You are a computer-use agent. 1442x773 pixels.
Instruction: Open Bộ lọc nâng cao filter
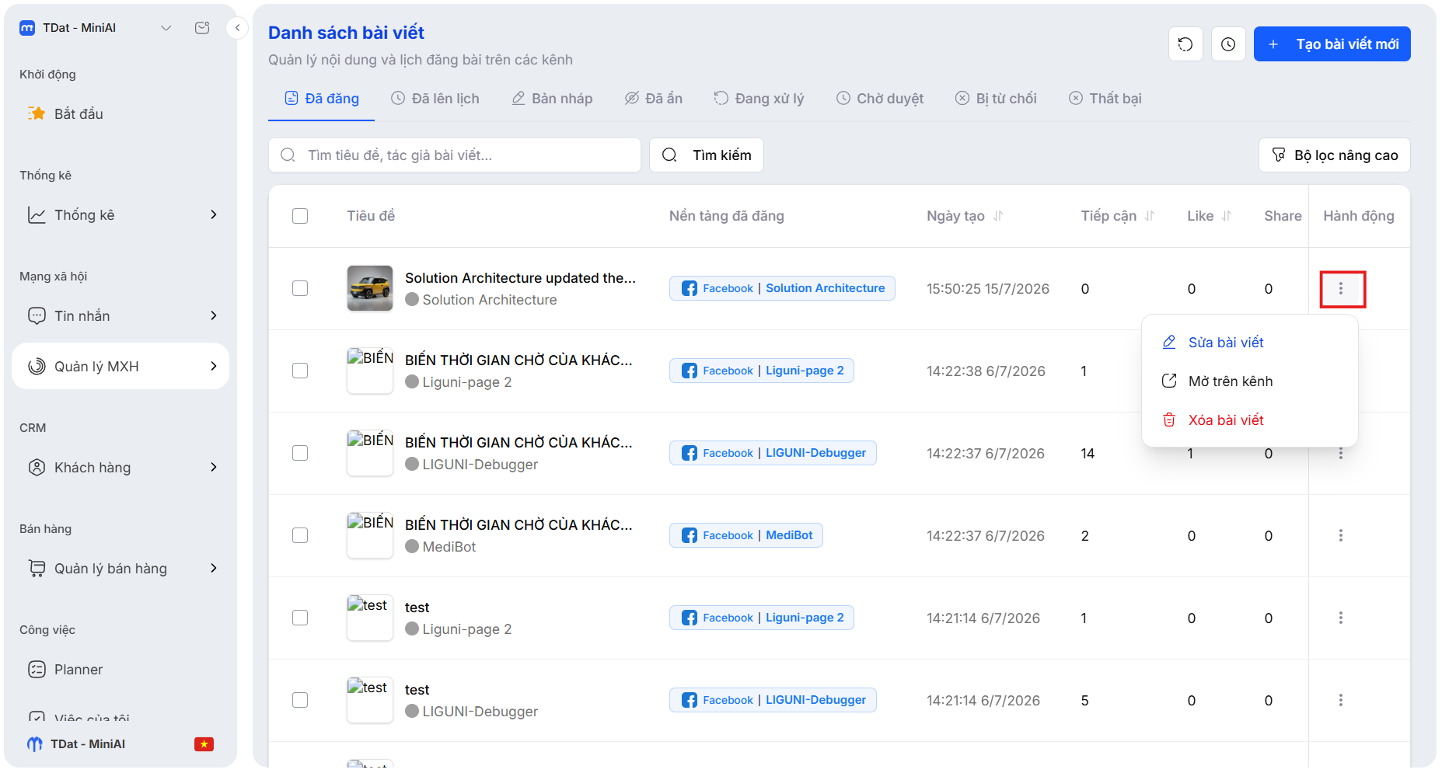tap(1335, 155)
